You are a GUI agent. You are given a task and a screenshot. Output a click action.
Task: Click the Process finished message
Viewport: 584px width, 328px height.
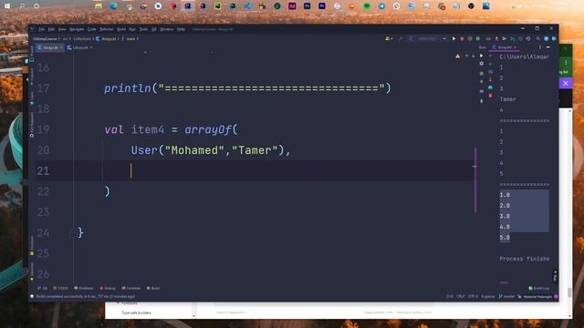pyautogui.click(x=524, y=259)
